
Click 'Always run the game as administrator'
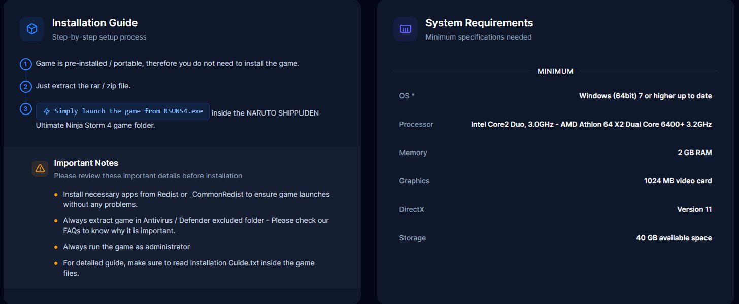pyautogui.click(x=126, y=247)
